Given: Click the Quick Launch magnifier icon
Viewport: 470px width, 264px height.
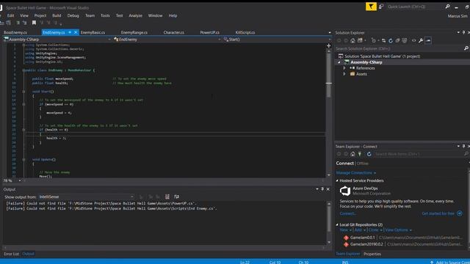Looking at the screenshot, I should [447, 7].
